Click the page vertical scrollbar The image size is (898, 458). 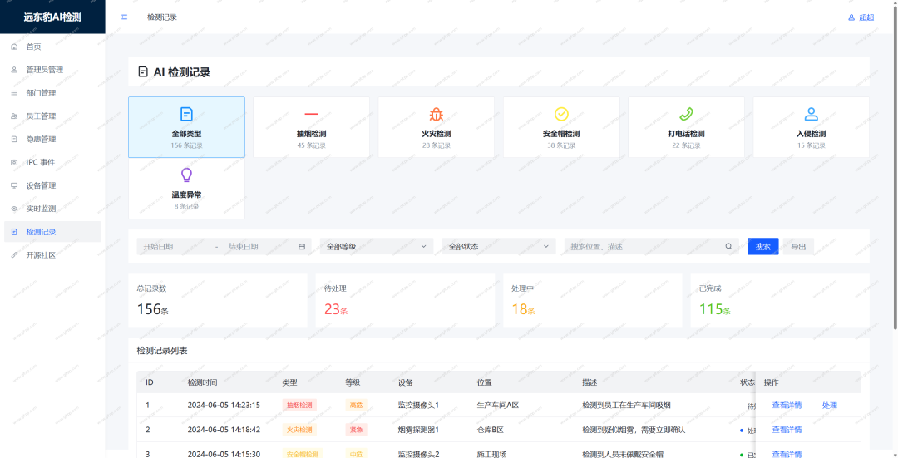(896, 166)
